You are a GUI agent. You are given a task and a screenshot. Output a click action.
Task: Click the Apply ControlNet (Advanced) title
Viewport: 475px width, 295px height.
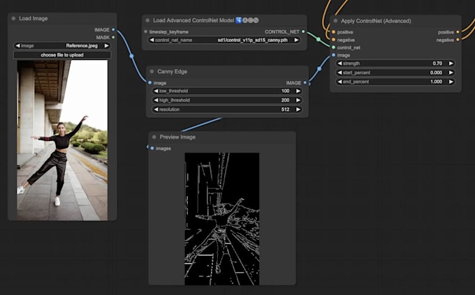pos(376,21)
